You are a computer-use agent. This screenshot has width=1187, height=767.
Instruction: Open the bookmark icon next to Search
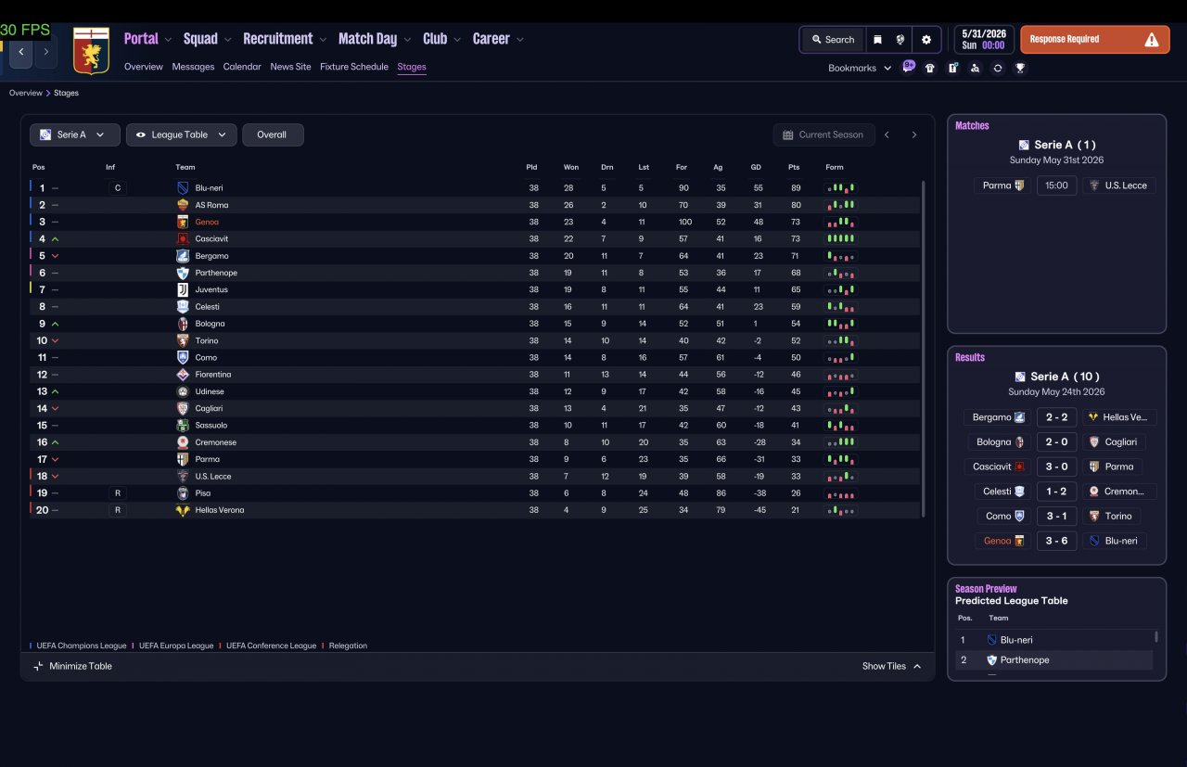coord(877,40)
